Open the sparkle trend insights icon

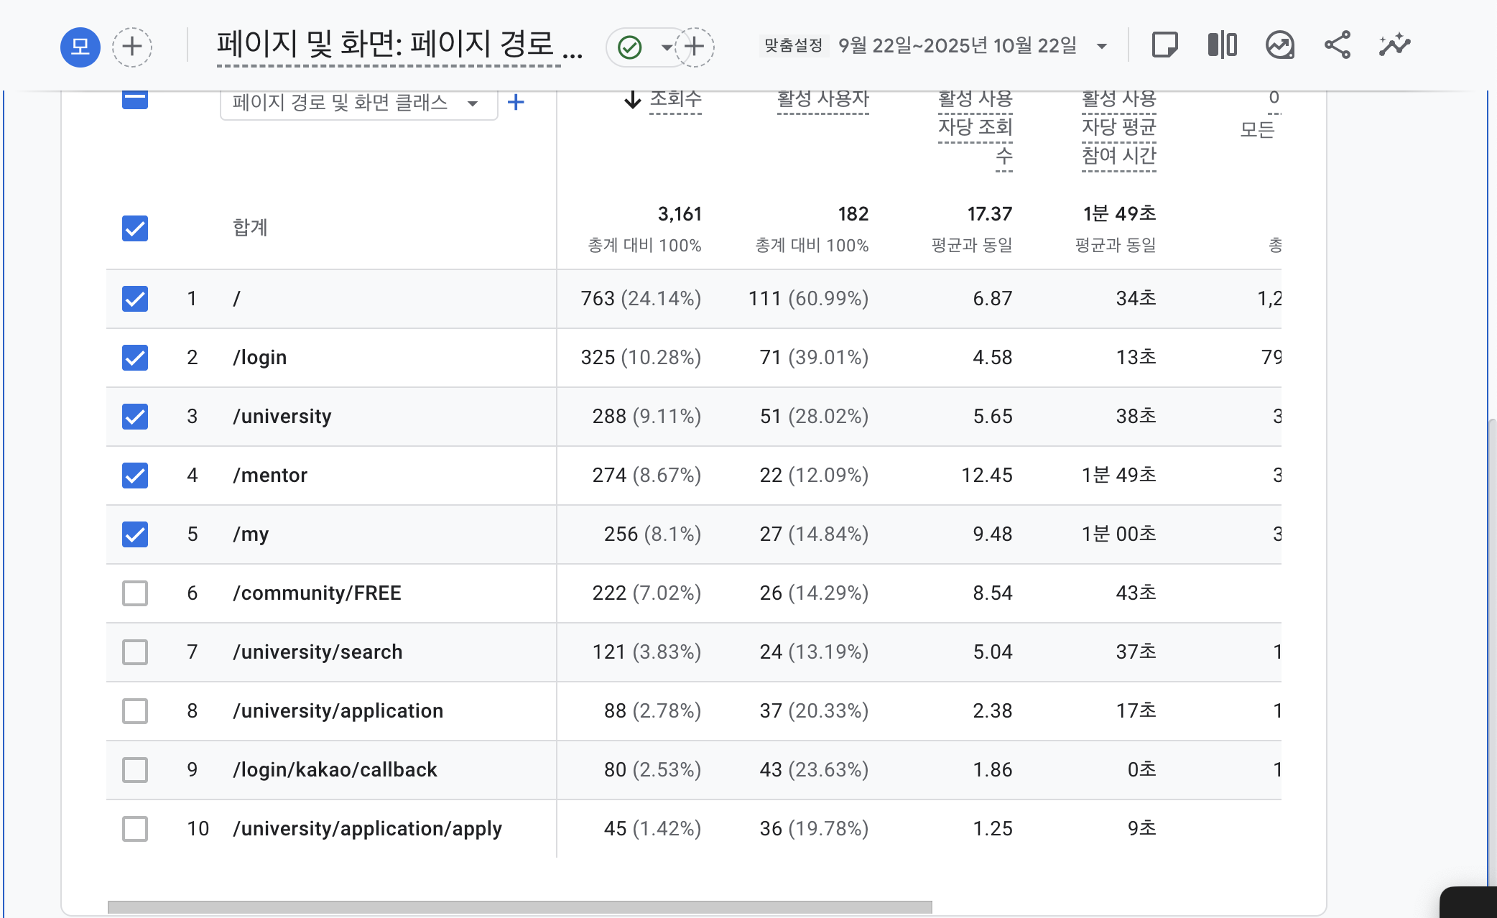[x=1394, y=45]
